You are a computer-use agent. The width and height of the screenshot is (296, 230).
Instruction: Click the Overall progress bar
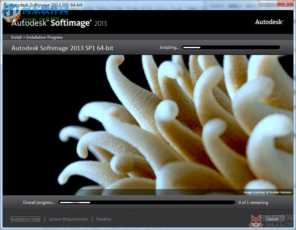[147, 203]
